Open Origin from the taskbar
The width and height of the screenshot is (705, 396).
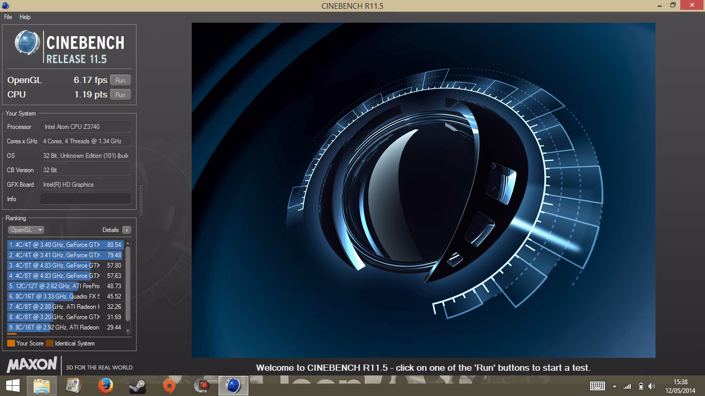click(x=169, y=385)
